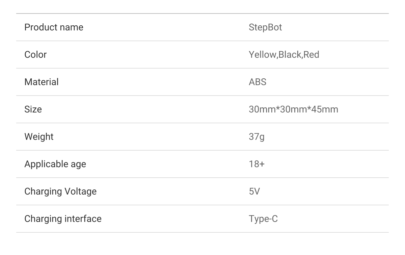Image resolution: width=405 pixels, height=255 pixels.
Task: Select the 30mm*30mm*45mm size value
Action: 293,109
